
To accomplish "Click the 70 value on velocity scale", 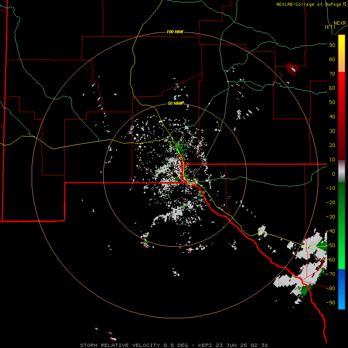I will point(332,74).
